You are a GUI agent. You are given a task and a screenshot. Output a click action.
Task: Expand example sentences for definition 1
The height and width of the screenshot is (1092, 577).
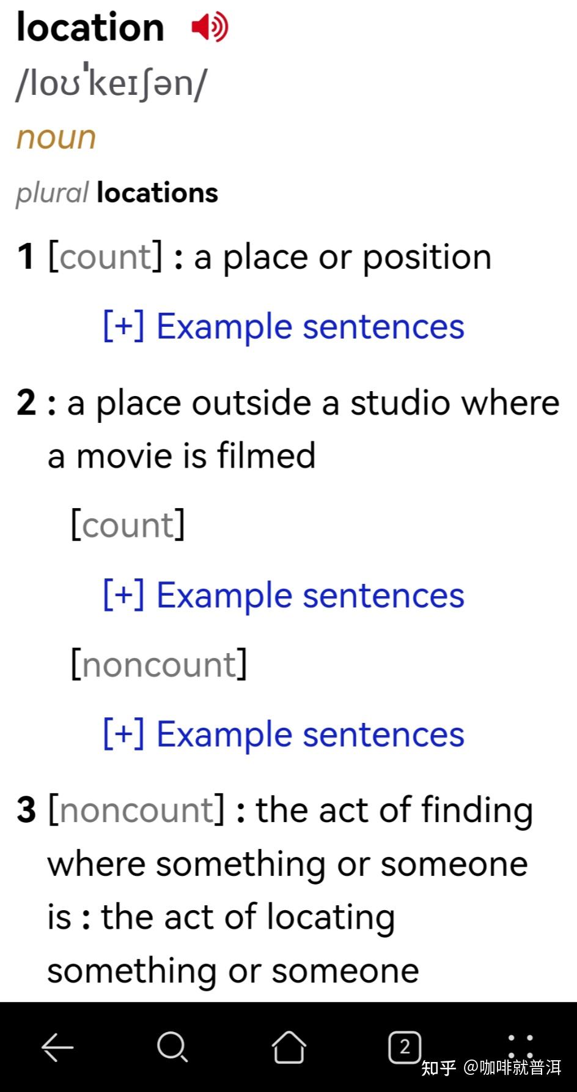click(284, 326)
